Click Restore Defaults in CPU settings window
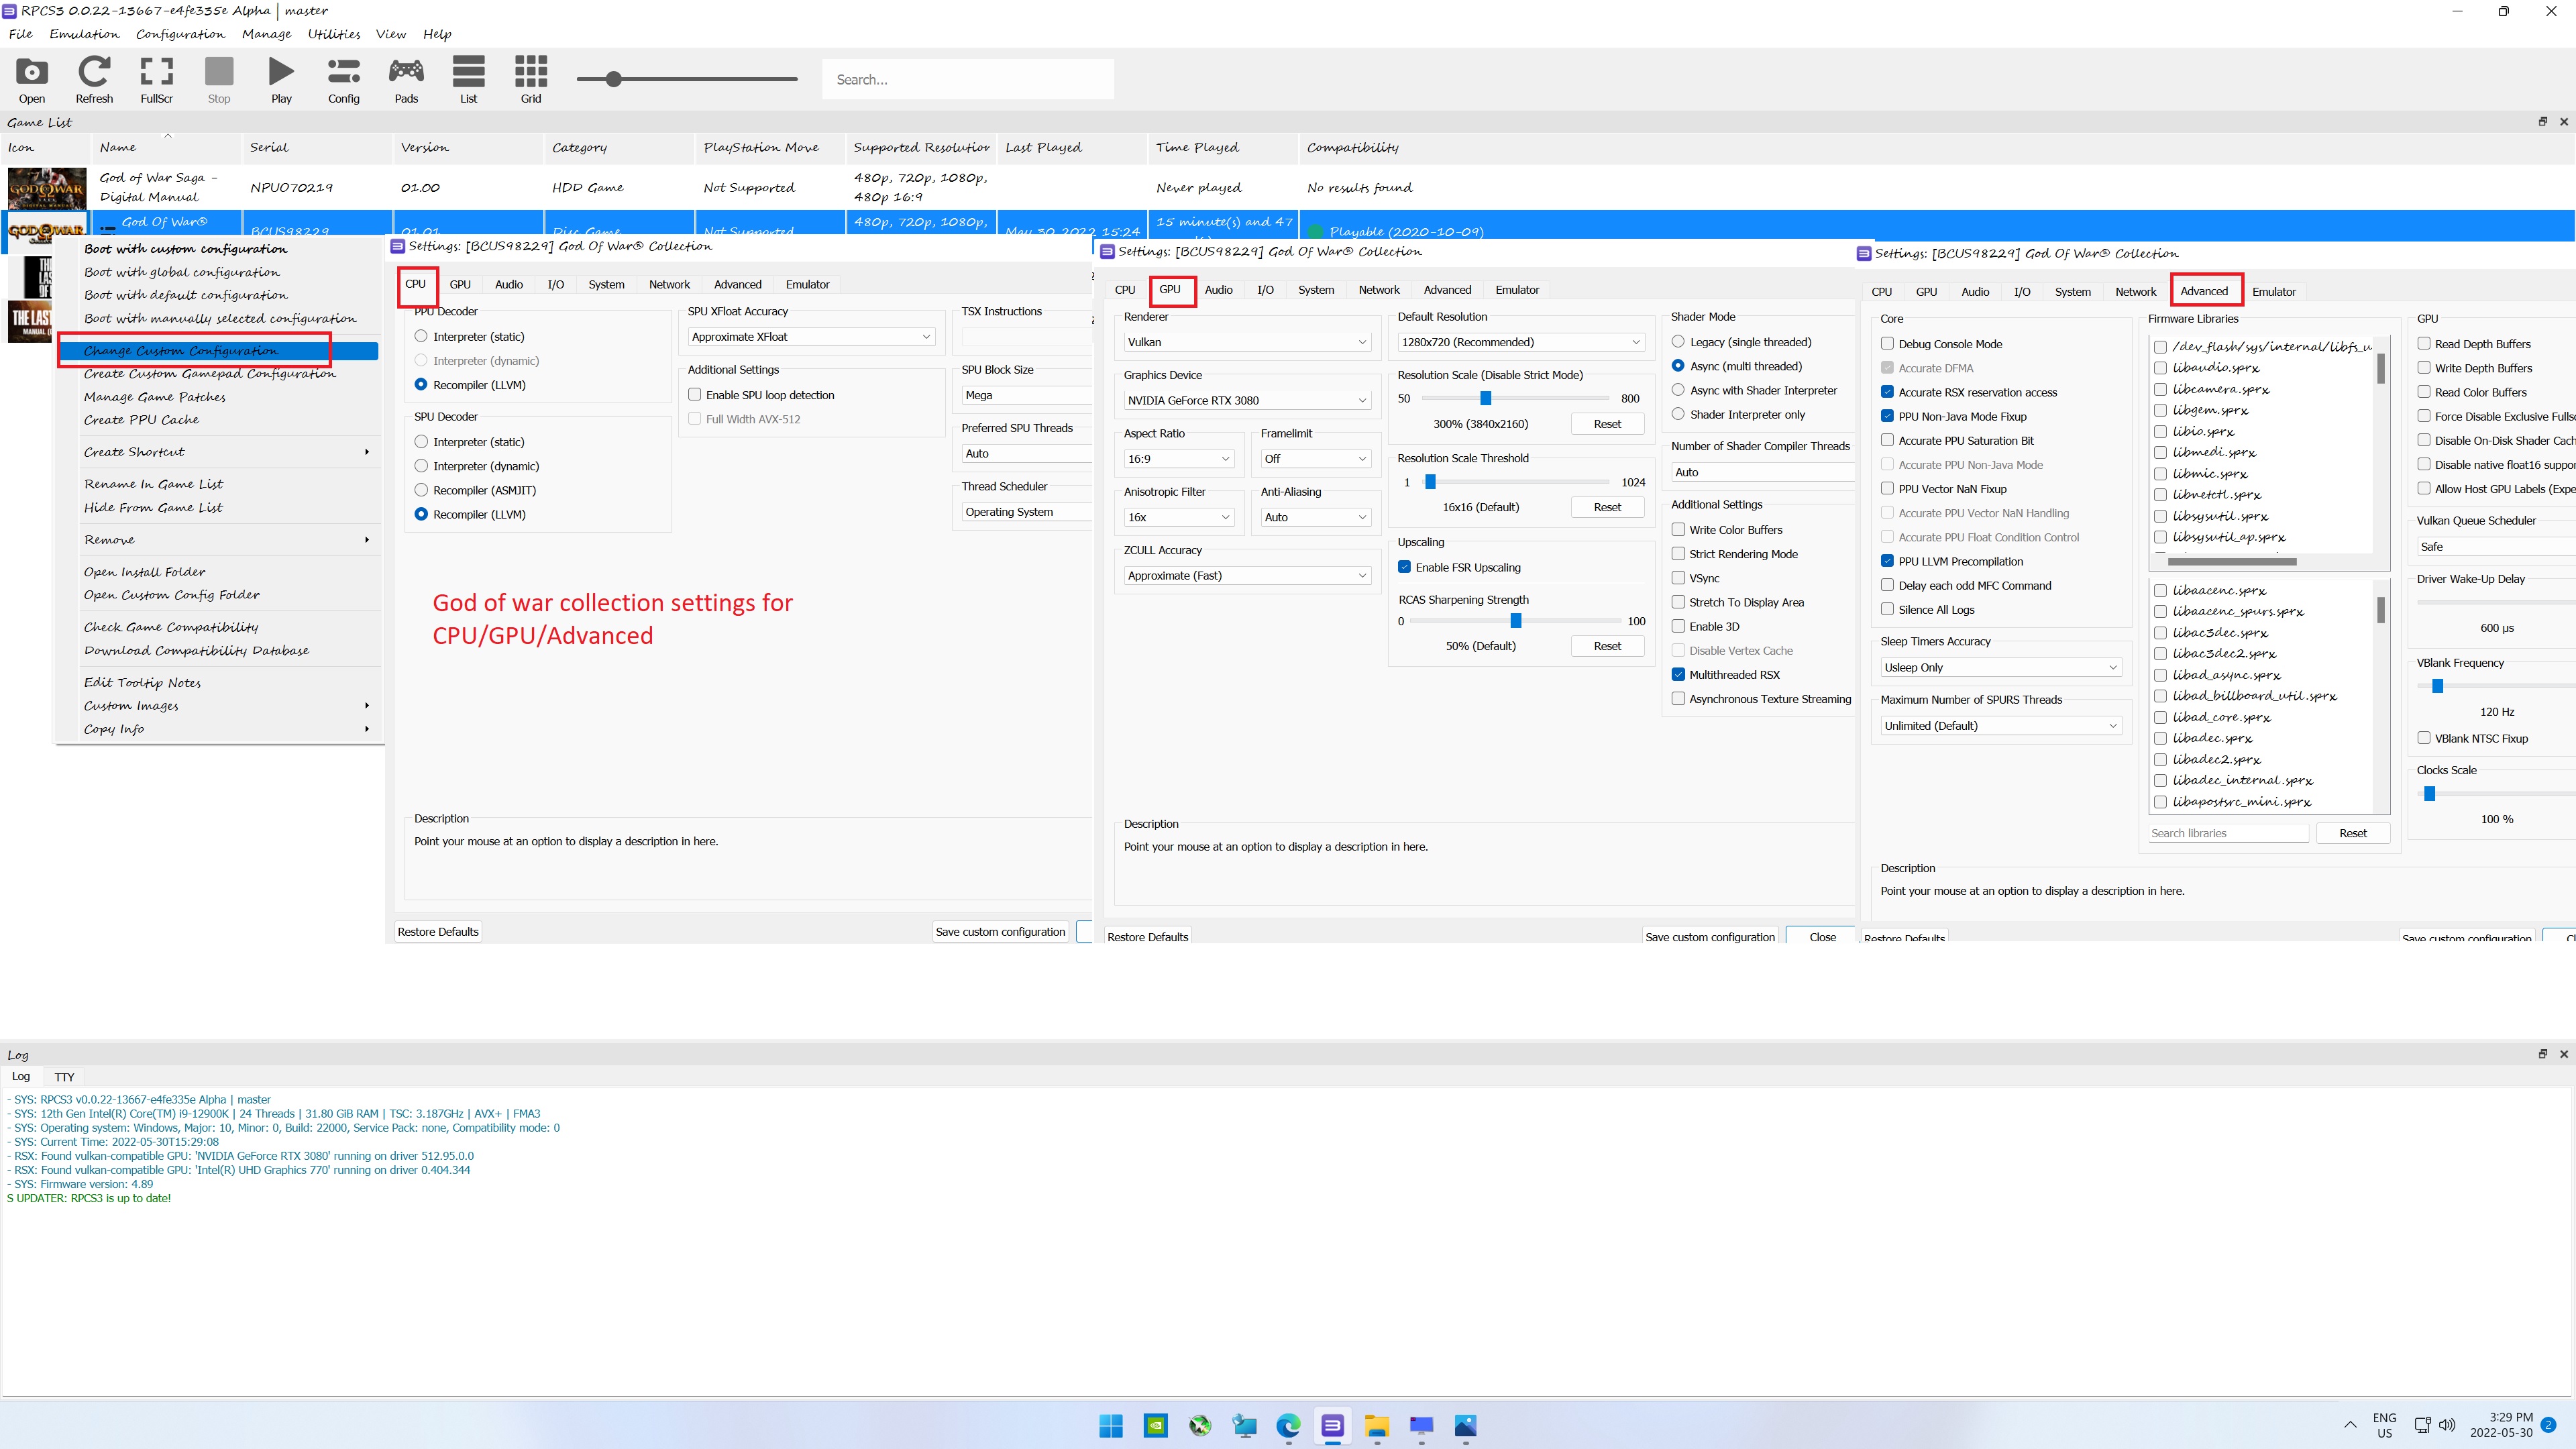 coord(438,932)
